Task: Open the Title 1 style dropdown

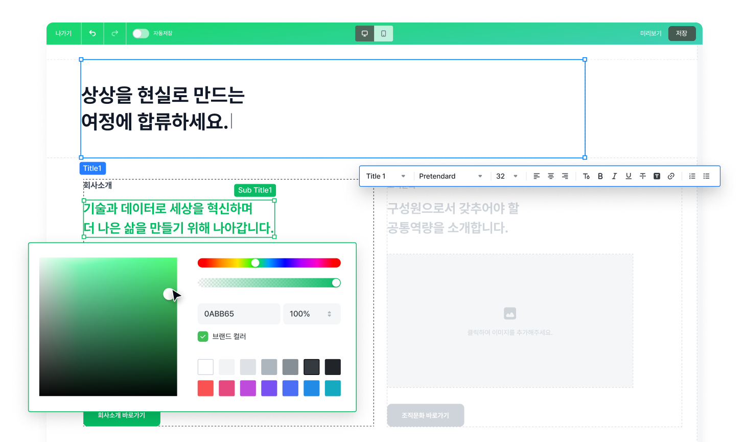Action: coord(386,176)
